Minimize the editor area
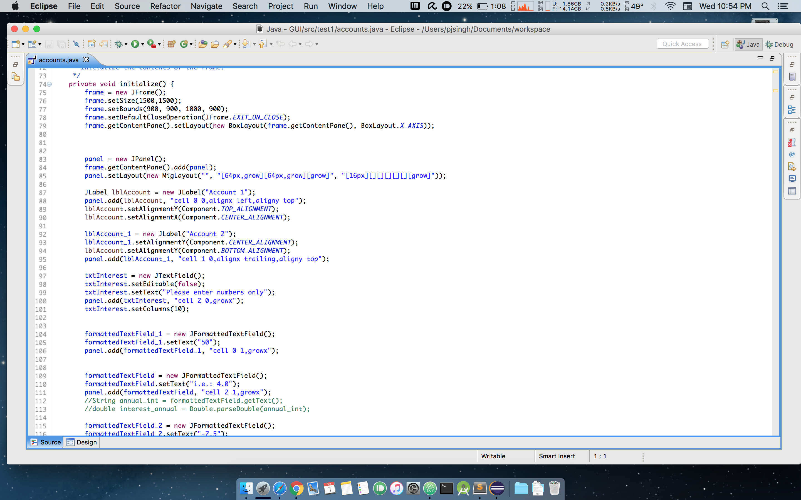Image resolution: width=801 pixels, height=500 pixels. (x=760, y=58)
